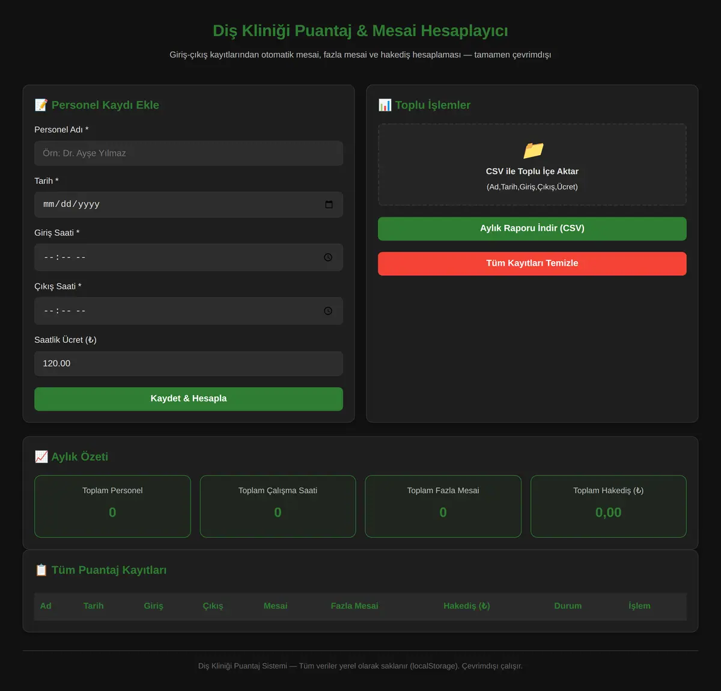The height and width of the screenshot is (691, 721).
Task: Click the Tarih column header in records table
Action: click(94, 606)
